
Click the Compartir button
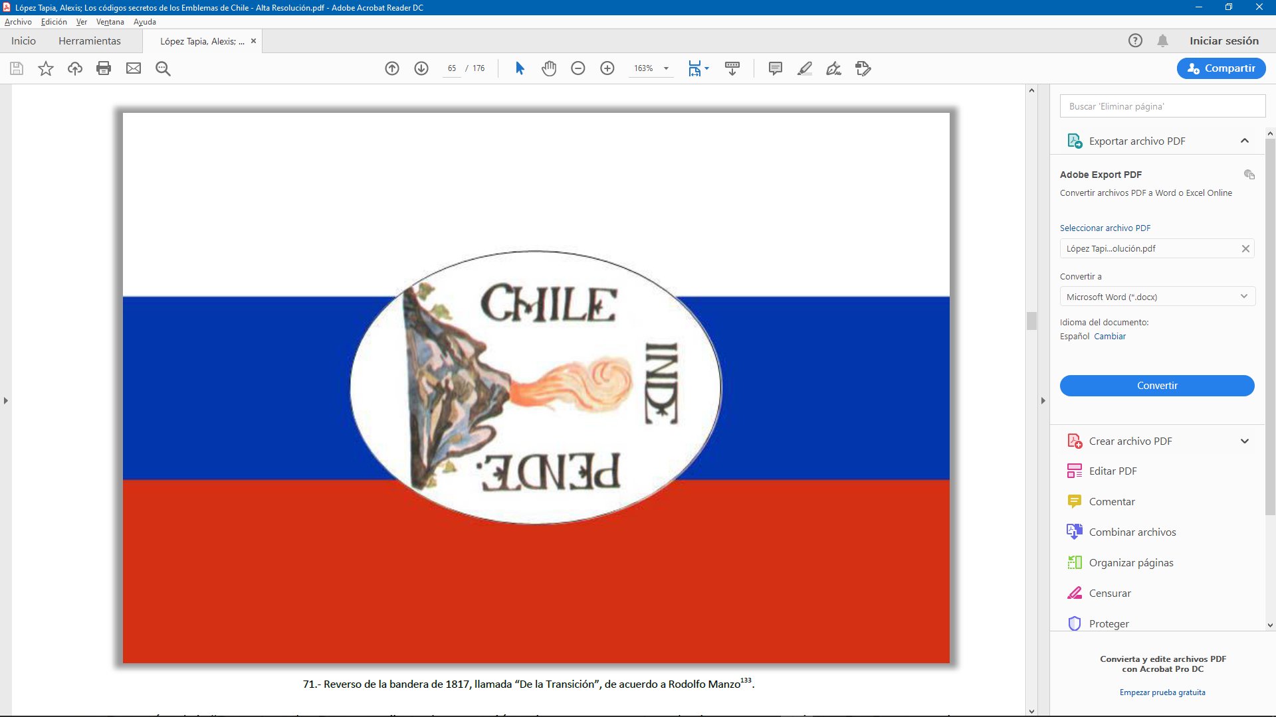[1221, 68]
